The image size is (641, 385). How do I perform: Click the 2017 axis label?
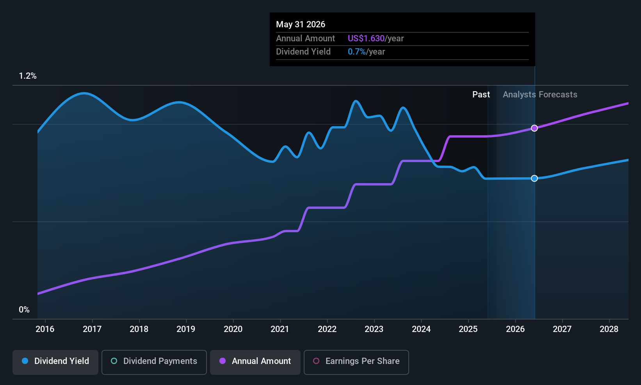tap(92, 329)
